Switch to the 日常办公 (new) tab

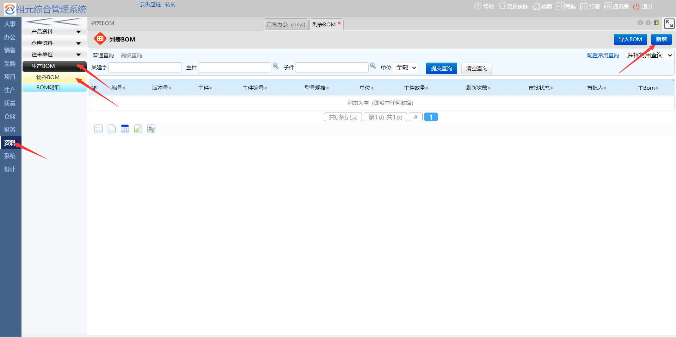coord(286,25)
